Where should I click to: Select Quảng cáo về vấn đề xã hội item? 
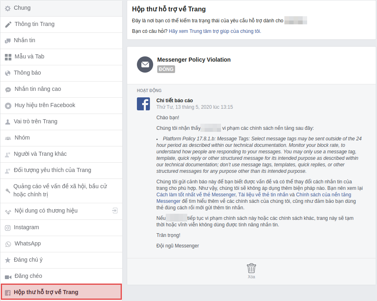pos(61,191)
